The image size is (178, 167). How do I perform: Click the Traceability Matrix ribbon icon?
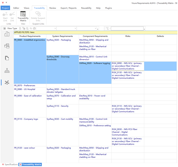[23, 16]
